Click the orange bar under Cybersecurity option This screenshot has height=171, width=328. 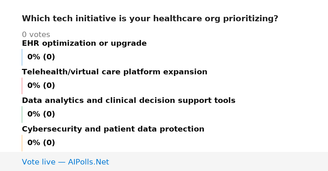[x=22, y=143]
